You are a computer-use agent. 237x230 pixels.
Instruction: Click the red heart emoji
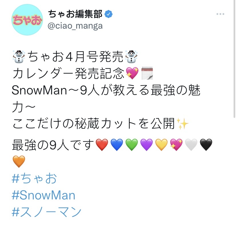click(x=102, y=145)
